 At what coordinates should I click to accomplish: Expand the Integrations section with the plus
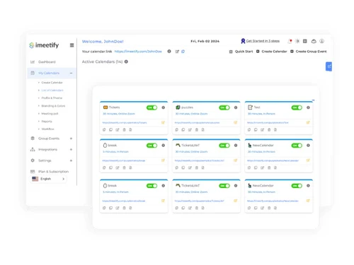pos(71,149)
